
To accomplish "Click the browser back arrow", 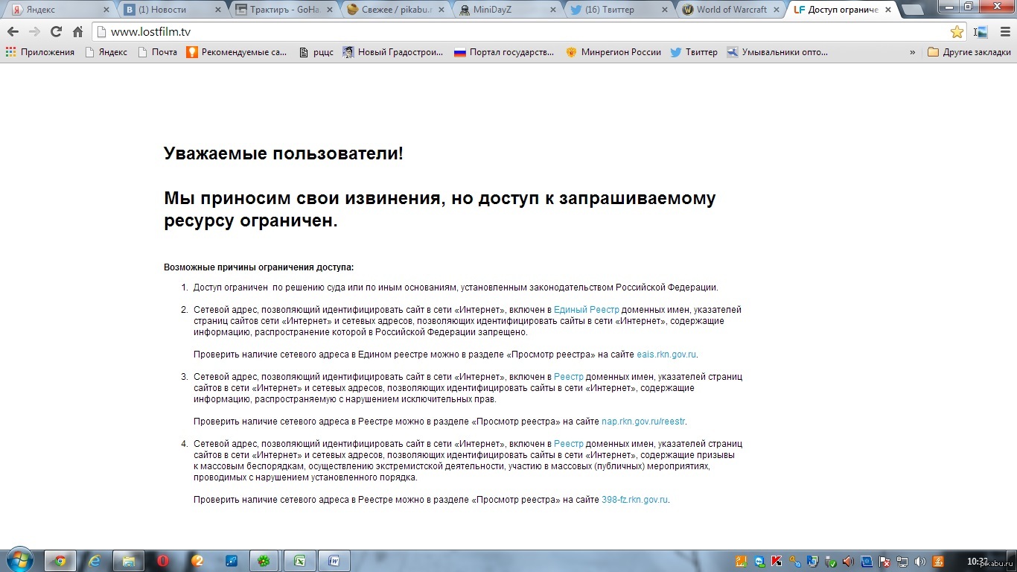I will click(13, 32).
